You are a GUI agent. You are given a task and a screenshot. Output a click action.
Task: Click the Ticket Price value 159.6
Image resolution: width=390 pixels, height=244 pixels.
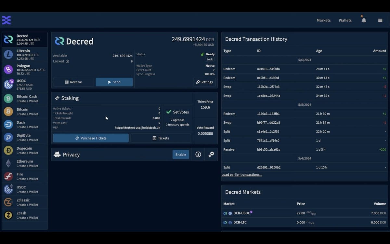[x=205, y=107]
